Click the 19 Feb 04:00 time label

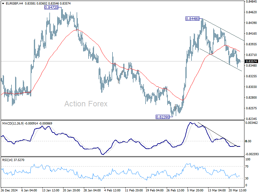click(x=155, y=190)
